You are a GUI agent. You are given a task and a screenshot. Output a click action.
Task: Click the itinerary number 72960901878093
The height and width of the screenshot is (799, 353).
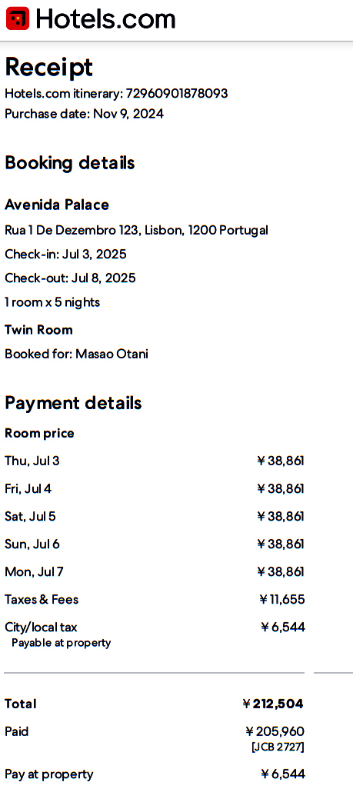[177, 94]
